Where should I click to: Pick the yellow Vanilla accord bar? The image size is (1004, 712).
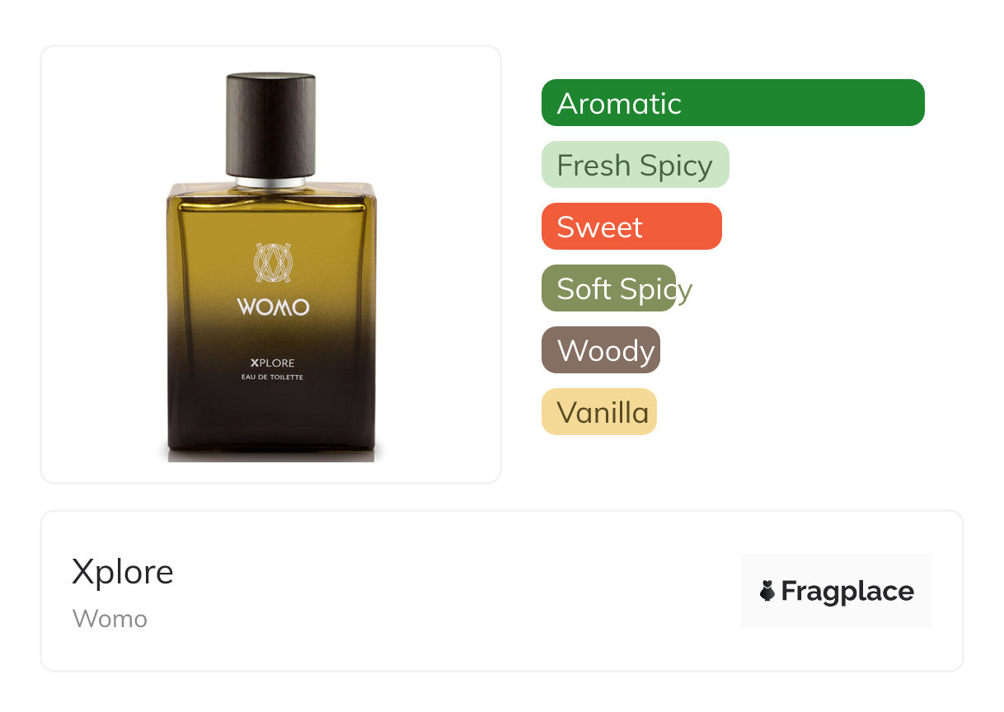(x=599, y=412)
